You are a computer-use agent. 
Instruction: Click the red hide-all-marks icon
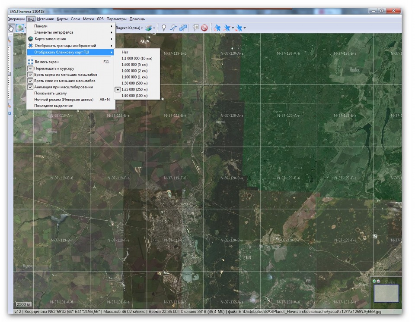tap(204, 28)
